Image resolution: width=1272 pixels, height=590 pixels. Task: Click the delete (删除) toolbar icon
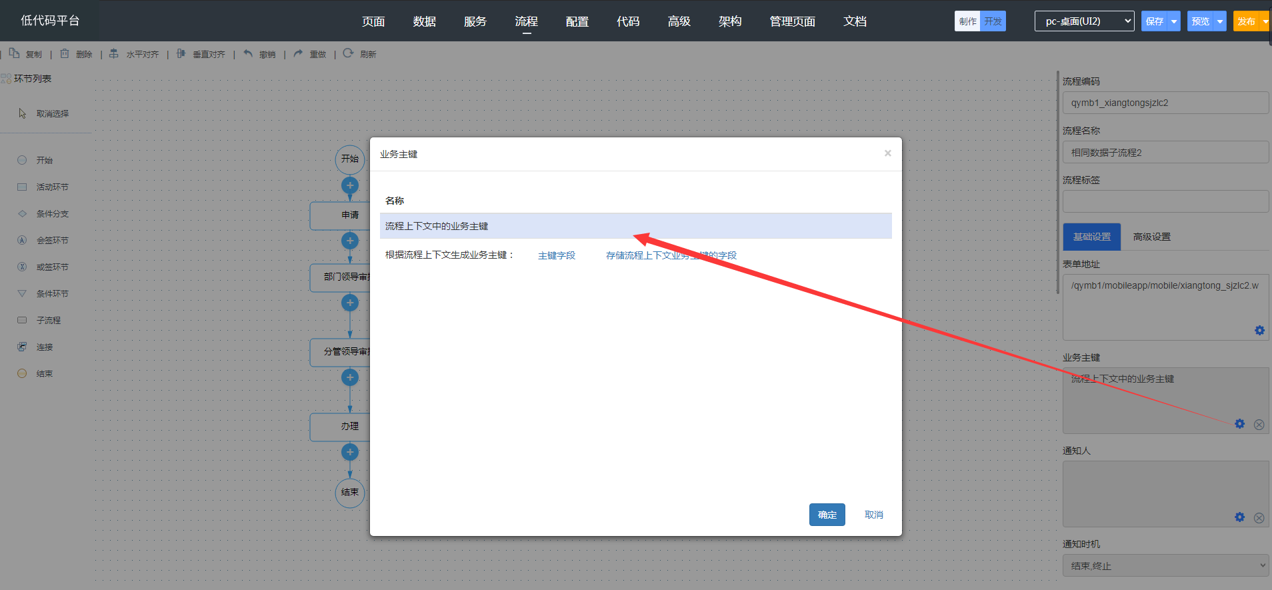65,53
